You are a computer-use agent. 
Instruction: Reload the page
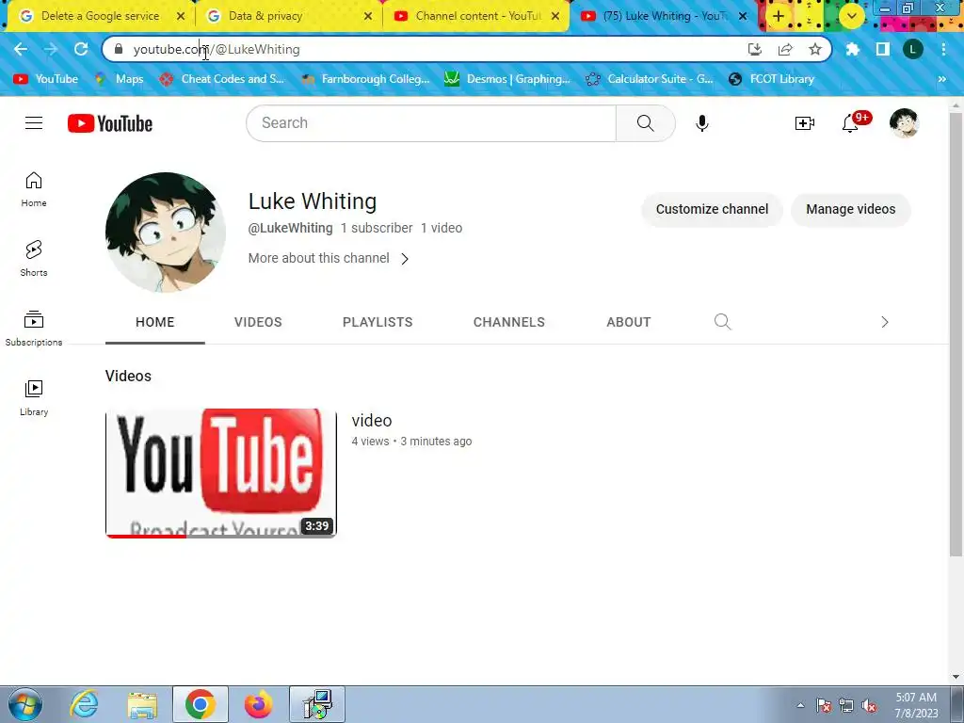tap(81, 49)
